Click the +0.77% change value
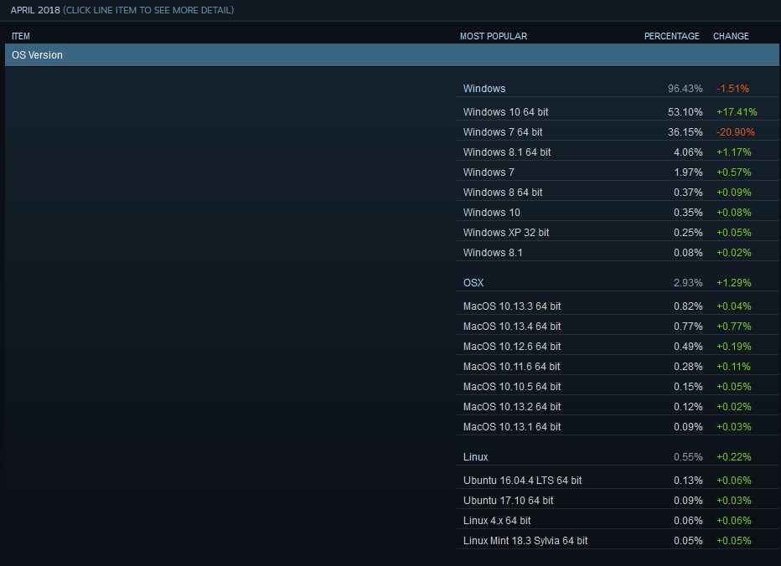781x566 pixels. tap(734, 326)
